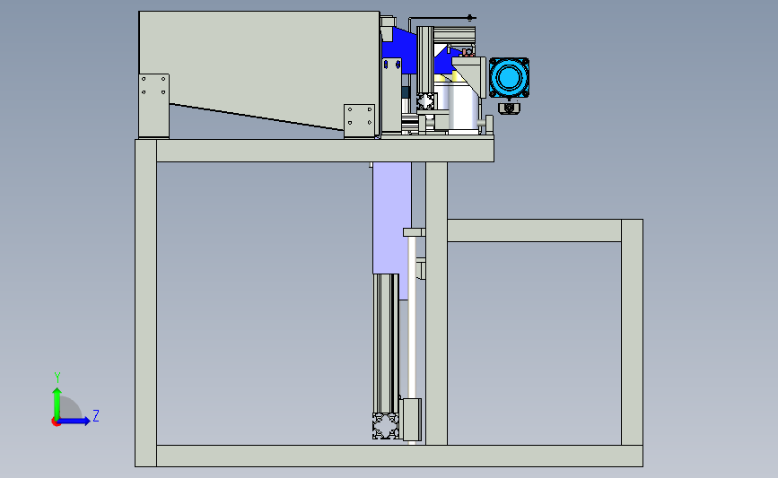Select the large gray hopper box
The image size is (778, 478).
click(259, 69)
